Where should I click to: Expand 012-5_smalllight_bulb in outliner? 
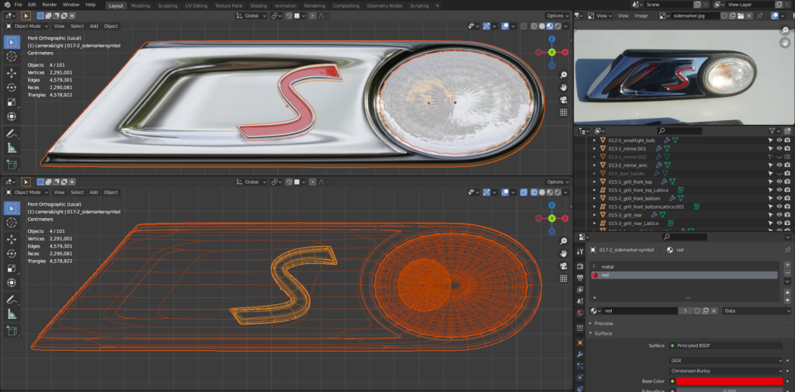click(x=595, y=140)
